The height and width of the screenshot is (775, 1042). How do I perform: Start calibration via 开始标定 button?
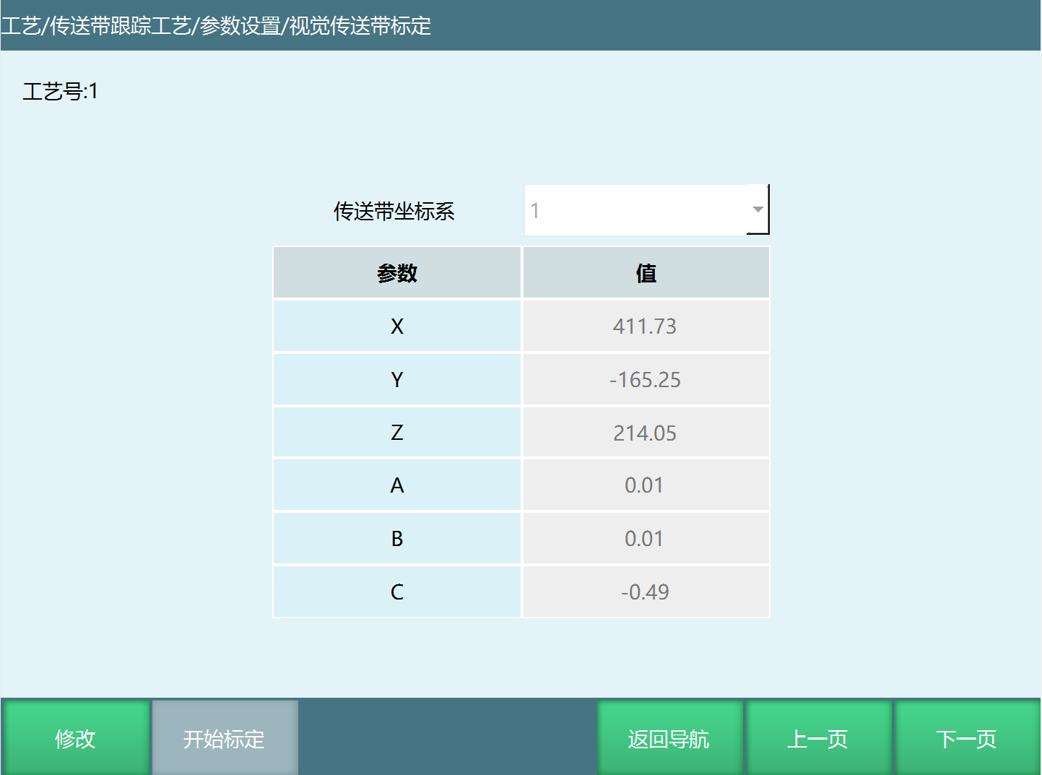[224, 737]
